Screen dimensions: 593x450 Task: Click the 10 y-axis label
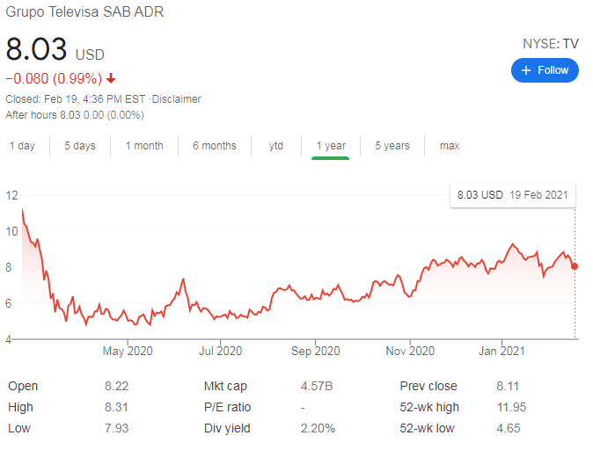point(11,231)
